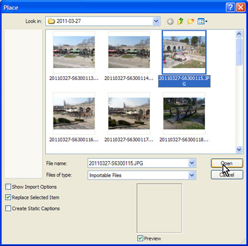Toggle Show Import Options checkbox

point(8,187)
